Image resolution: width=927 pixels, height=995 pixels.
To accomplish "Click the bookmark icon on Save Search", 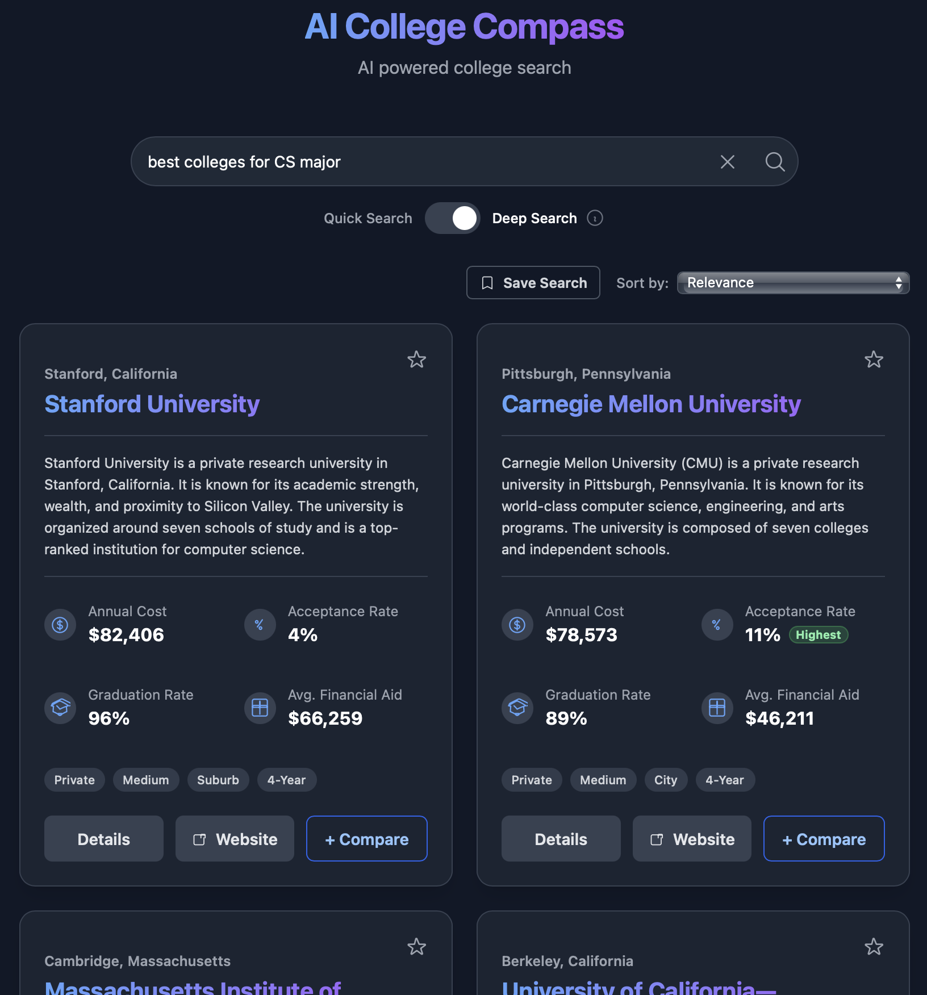I will pyautogui.click(x=487, y=282).
